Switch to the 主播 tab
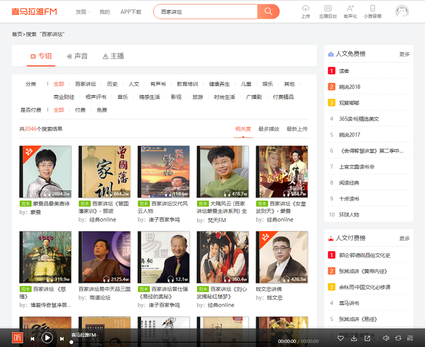Image resolution: width=425 pixels, height=347 pixels. pyautogui.click(x=113, y=56)
